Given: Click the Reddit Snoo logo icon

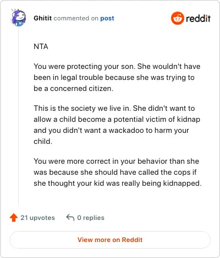Looking at the screenshot, I should pos(178,18).
